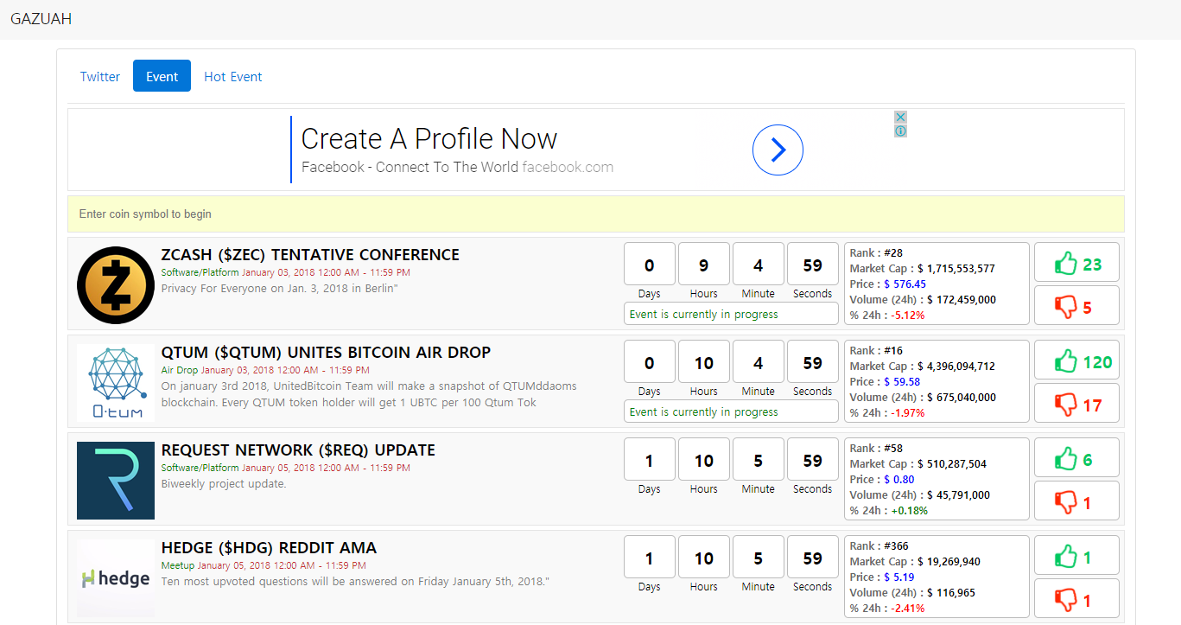The width and height of the screenshot is (1181, 625).
Task: Click the Request Network Rank #58 text
Action: 876,449
